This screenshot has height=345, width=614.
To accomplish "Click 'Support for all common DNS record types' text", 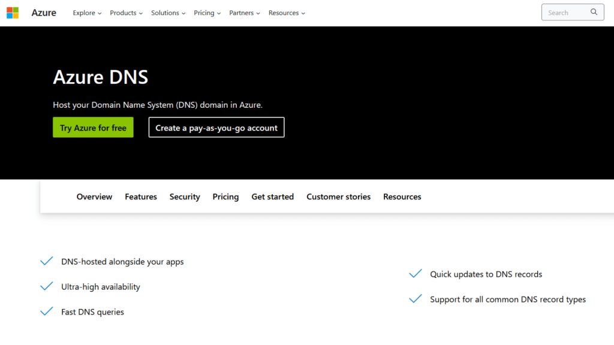I will coord(508,299).
